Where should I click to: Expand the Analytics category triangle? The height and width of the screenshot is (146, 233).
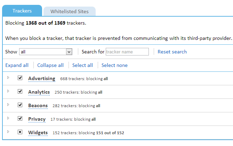tap(8, 91)
